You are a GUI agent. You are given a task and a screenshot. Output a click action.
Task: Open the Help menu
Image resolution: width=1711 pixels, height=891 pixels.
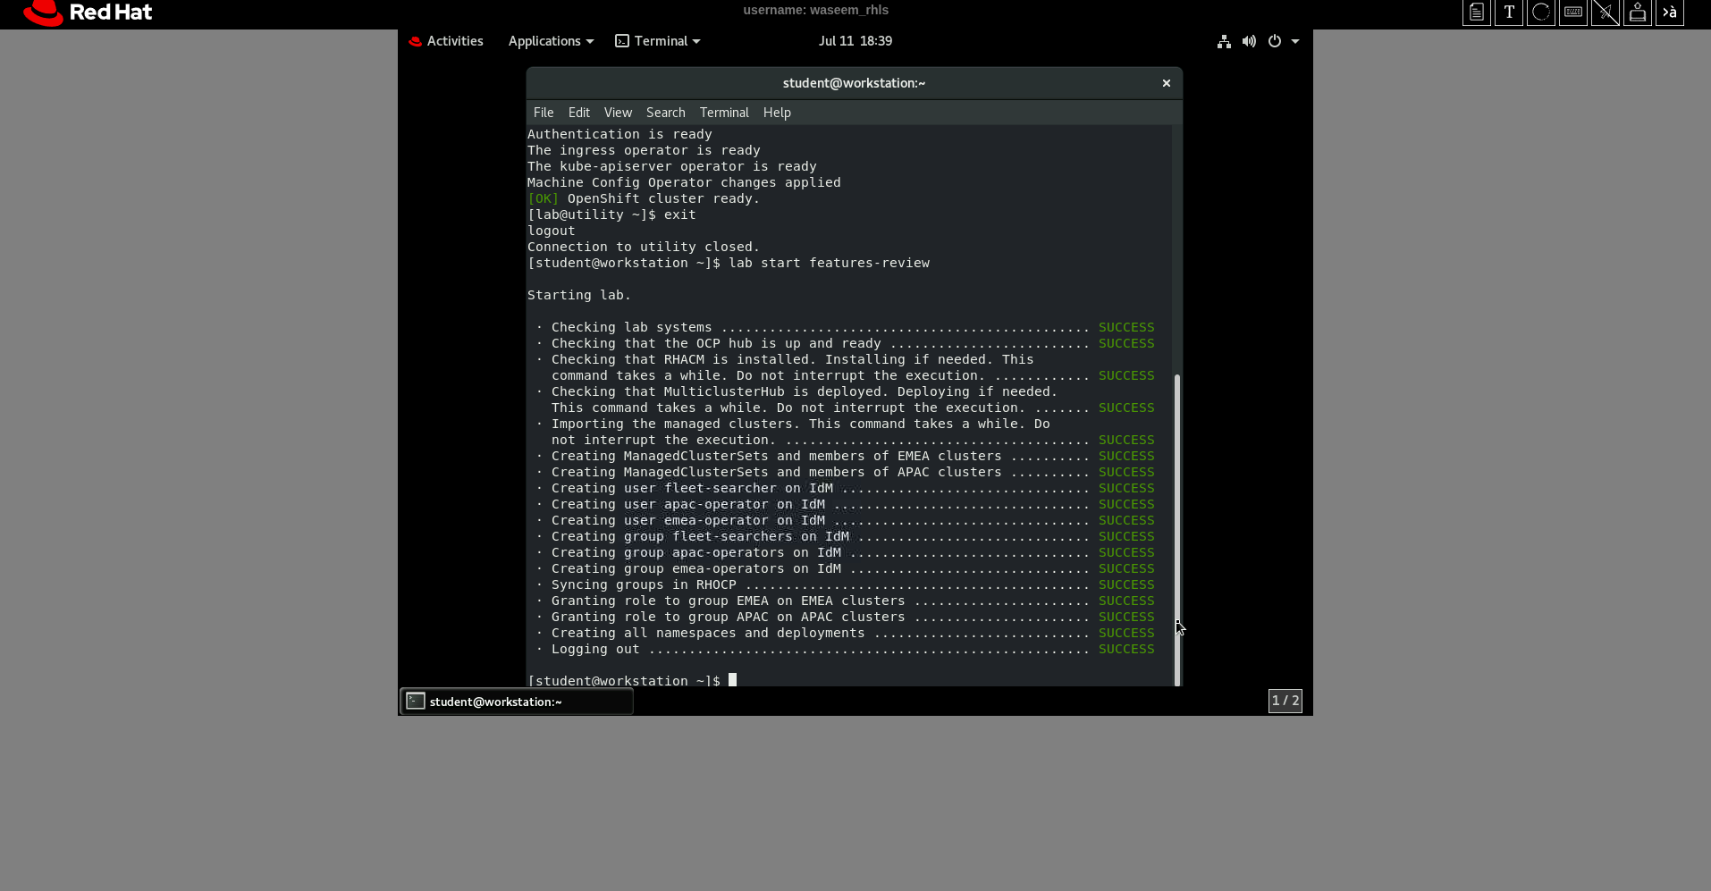click(777, 113)
